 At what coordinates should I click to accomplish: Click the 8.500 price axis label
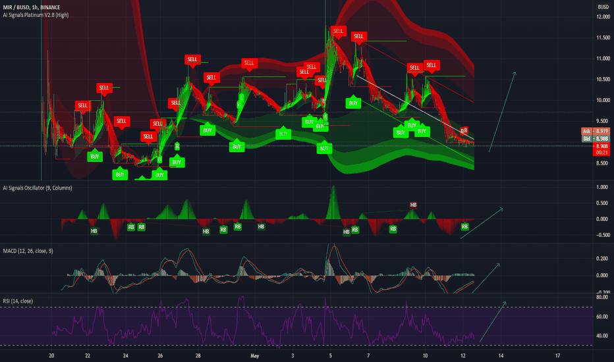point(603,163)
